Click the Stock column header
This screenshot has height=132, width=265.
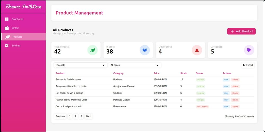pos(184,73)
